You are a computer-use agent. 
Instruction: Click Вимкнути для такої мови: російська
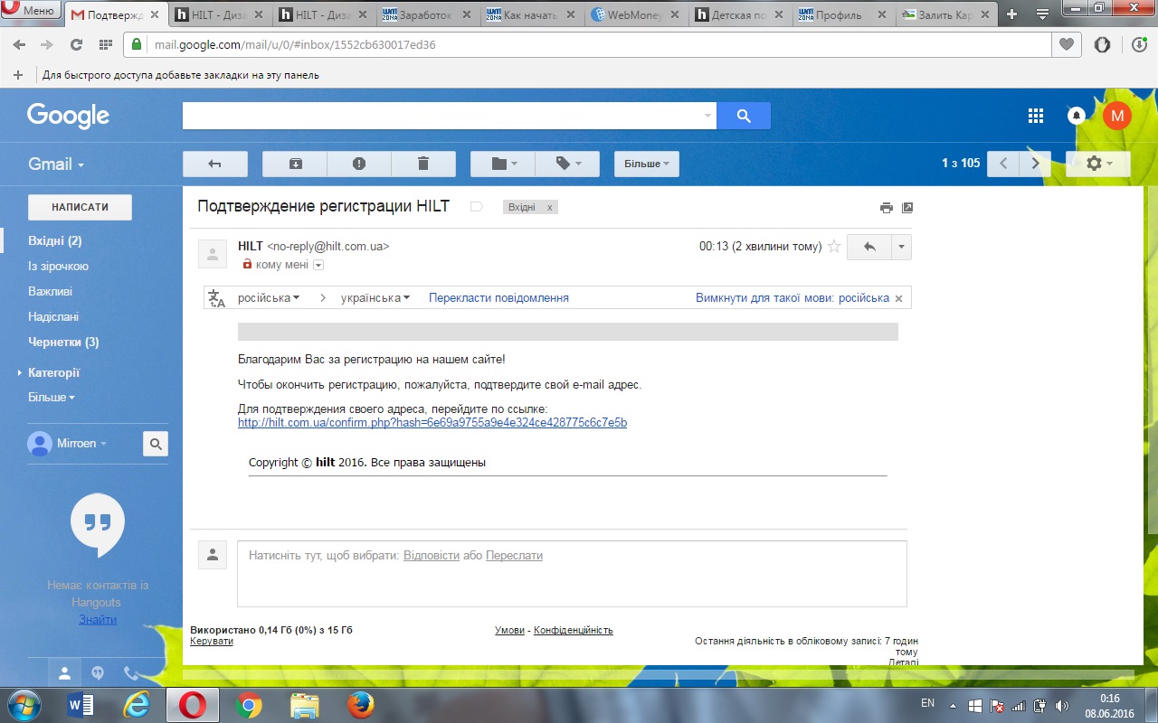793,298
